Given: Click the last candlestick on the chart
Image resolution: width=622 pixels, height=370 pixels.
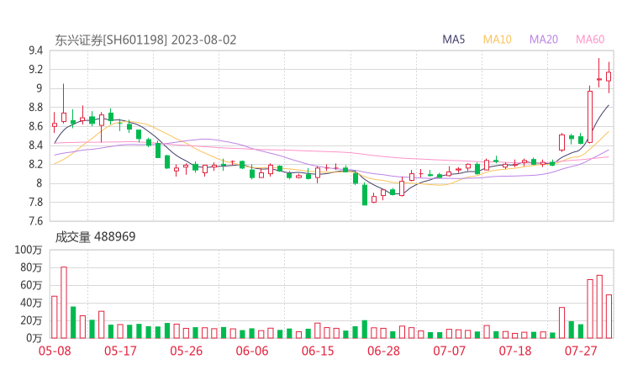Looking at the screenshot, I should click(x=609, y=77).
